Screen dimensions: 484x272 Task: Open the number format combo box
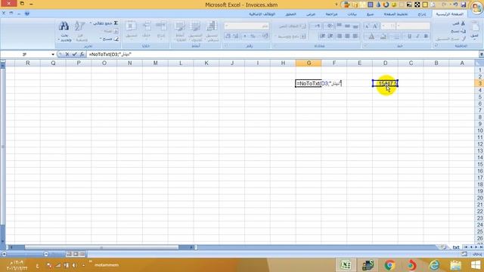point(247,26)
